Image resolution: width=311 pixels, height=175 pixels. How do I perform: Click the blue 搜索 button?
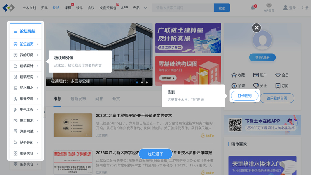222,8
